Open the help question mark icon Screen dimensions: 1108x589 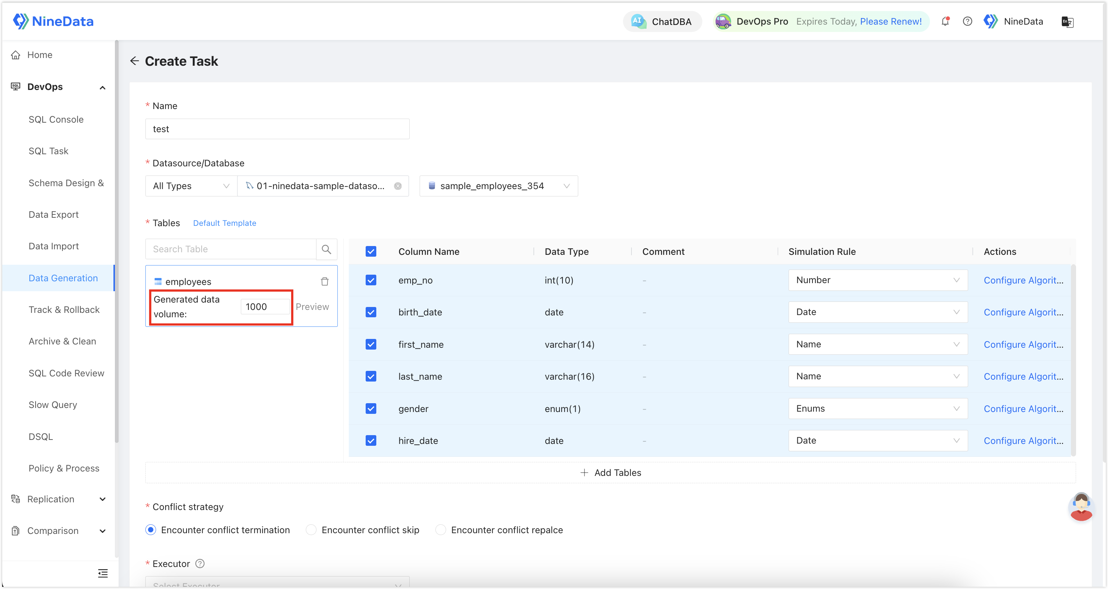pos(967,21)
